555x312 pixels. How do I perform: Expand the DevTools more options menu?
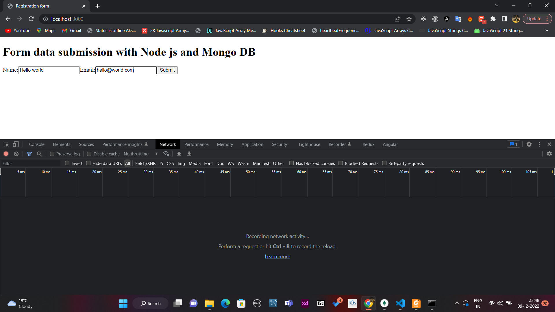point(539,144)
